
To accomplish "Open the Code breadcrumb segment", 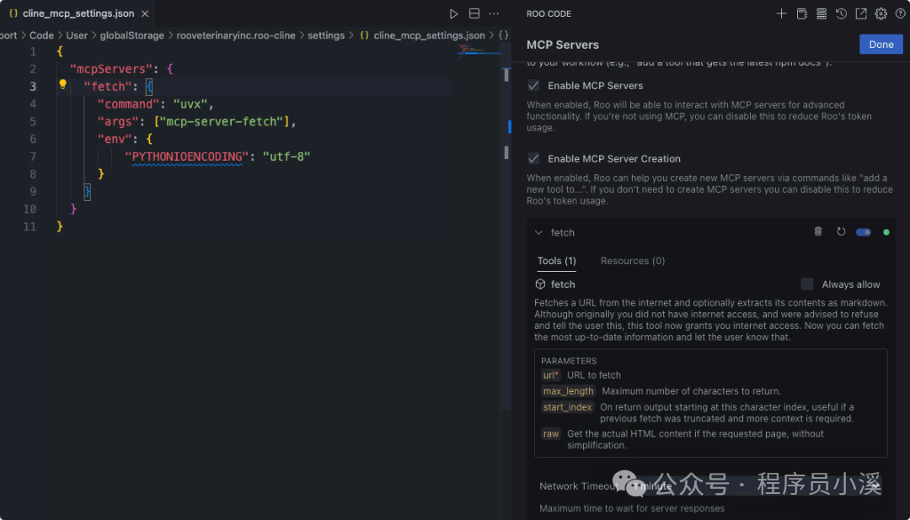I will point(41,35).
